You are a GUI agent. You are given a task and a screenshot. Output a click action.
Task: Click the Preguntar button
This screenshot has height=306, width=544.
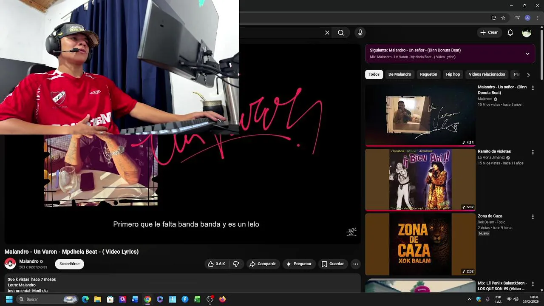[x=299, y=264]
